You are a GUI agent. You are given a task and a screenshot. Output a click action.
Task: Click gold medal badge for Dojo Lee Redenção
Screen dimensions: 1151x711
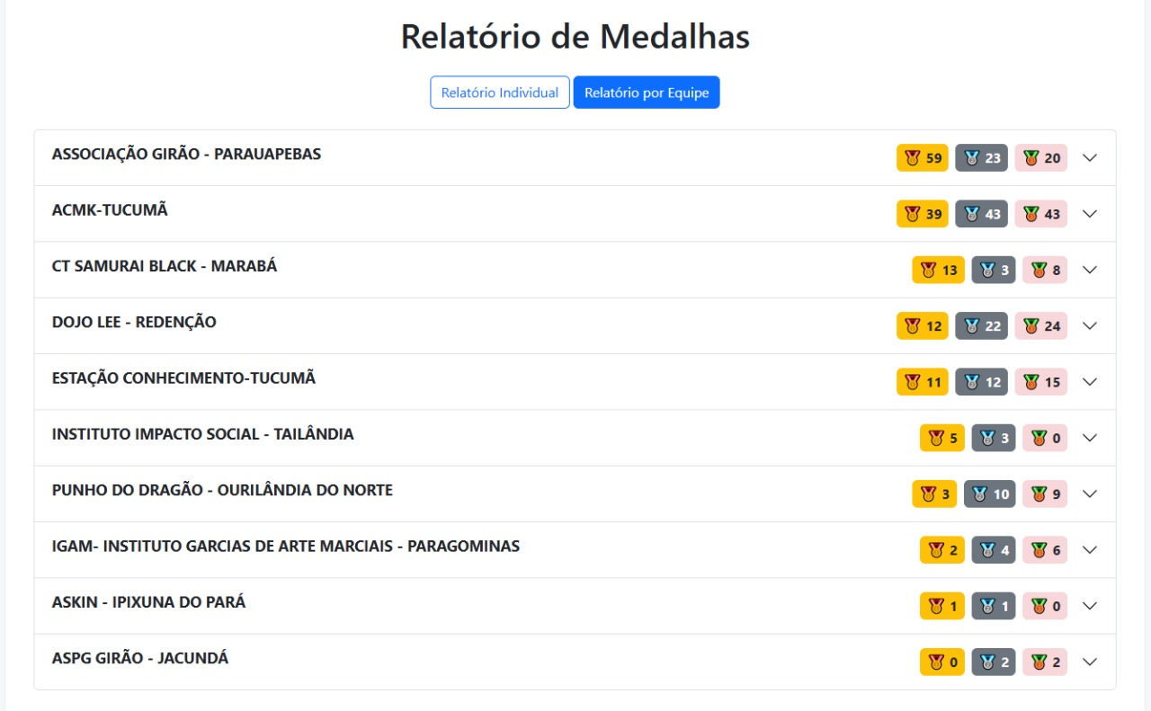coord(923,326)
